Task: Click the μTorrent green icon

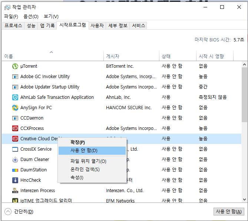Action: 15,66
